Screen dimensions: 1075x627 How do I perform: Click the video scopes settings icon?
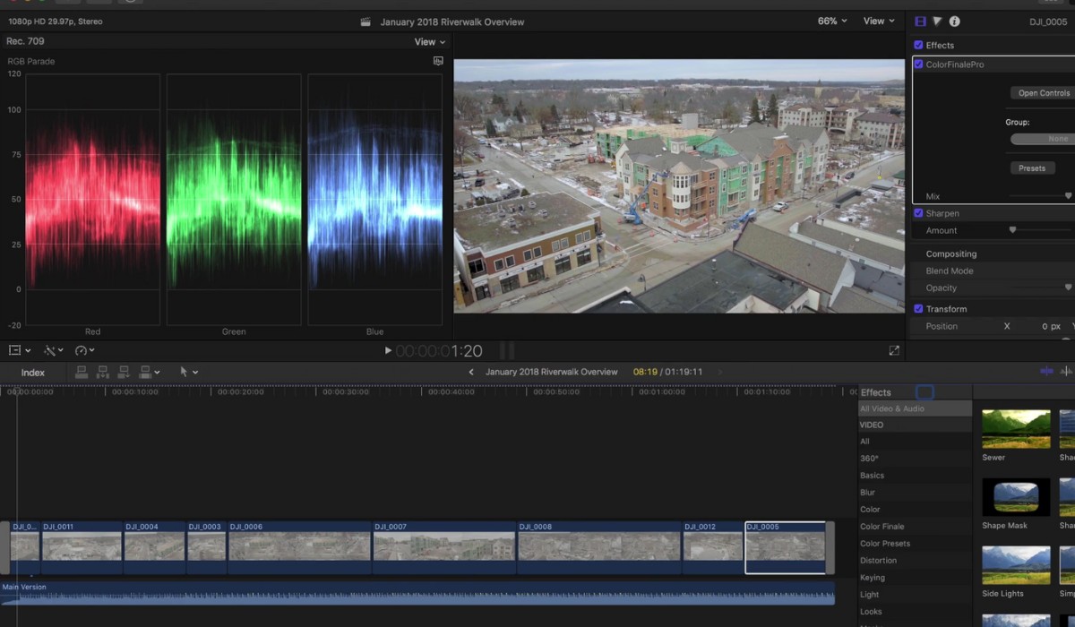point(438,61)
